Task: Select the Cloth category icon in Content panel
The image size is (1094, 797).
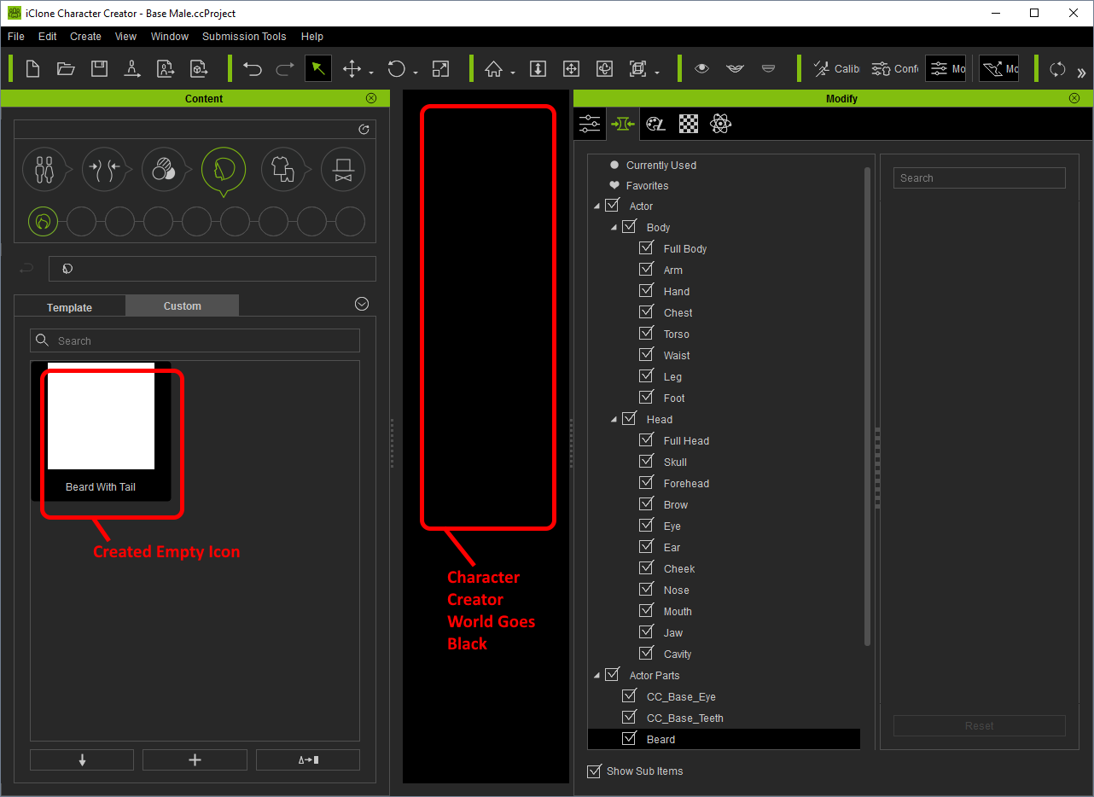Action: tap(283, 169)
